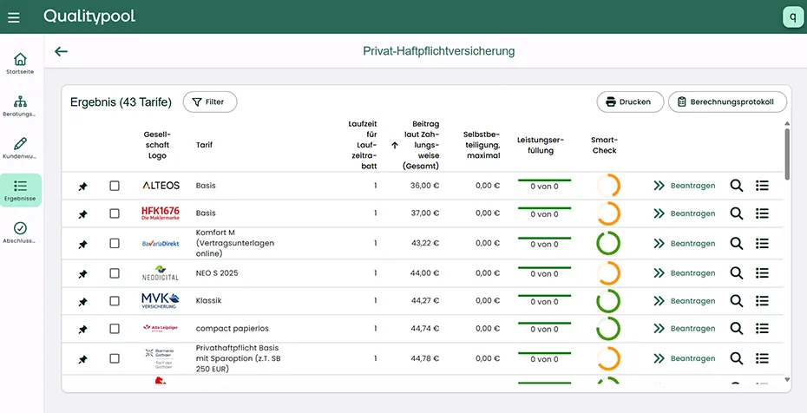Open Kundenwunsch section in sidebar
The image size is (807, 413).
pyautogui.click(x=20, y=147)
